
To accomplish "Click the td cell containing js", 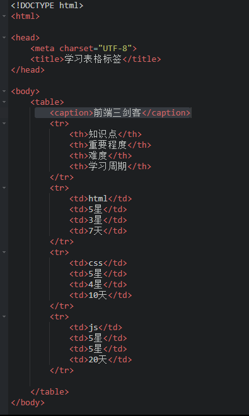I will (x=96, y=328).
